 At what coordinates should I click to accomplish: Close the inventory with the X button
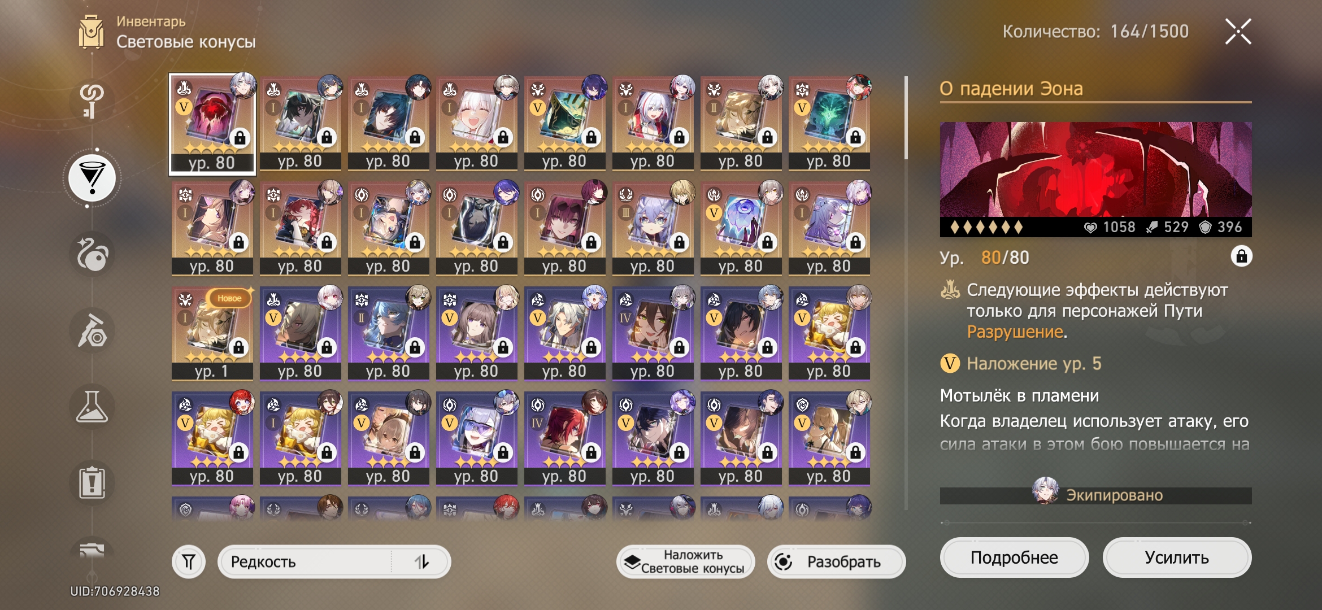[1238, 31]
